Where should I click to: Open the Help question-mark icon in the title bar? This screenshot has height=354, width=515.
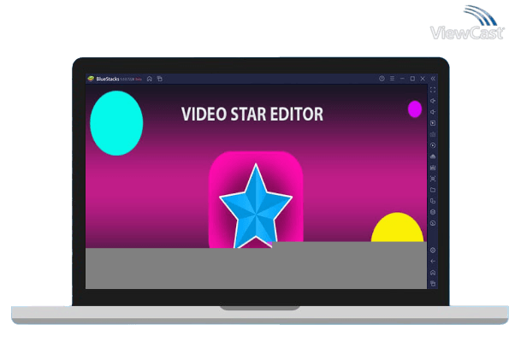coord(382,79)
